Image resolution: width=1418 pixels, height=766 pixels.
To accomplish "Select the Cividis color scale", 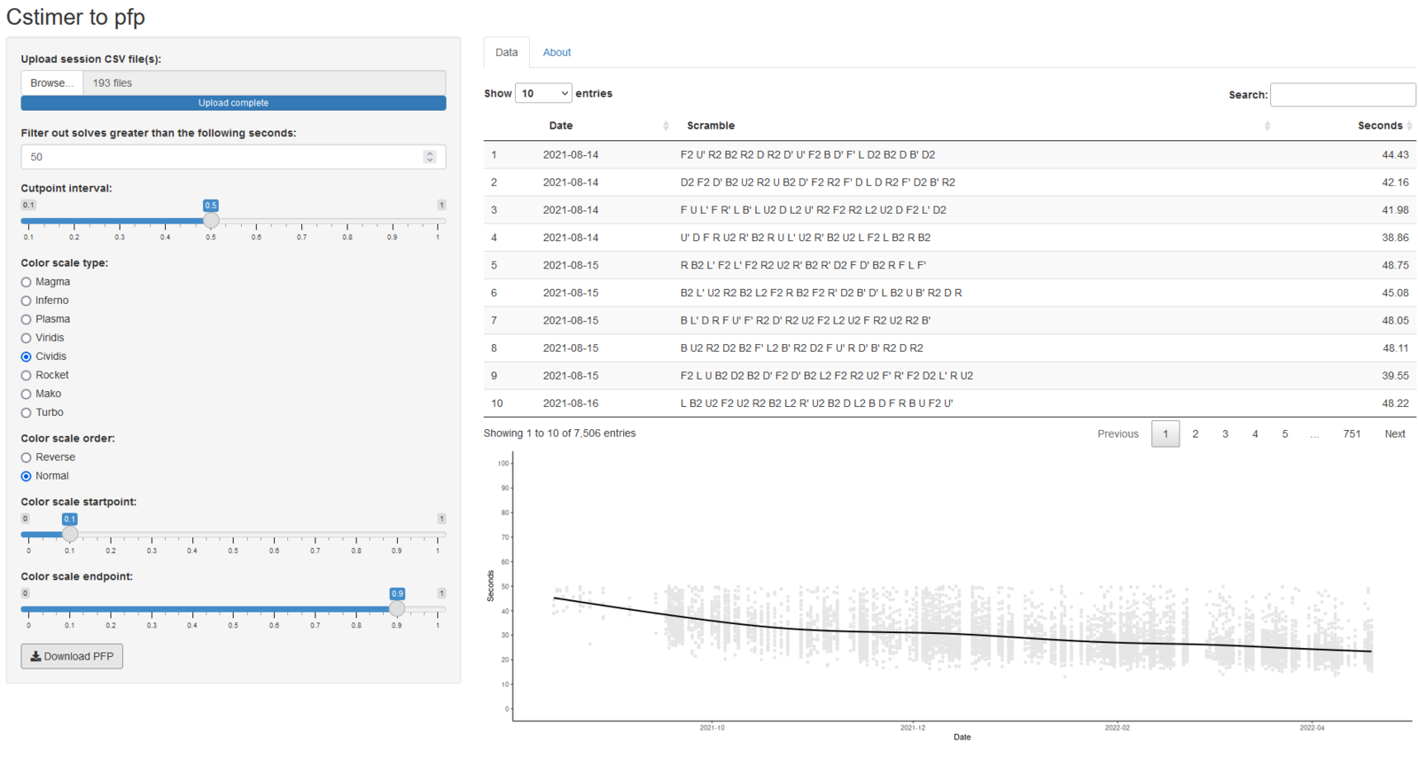I will [26, 356].
